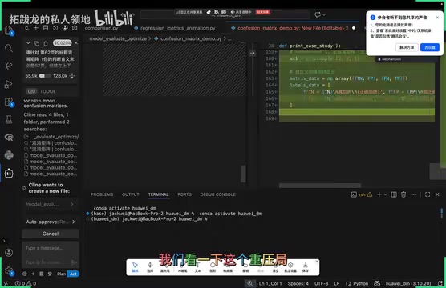Delete the current Cline task with trash icon
This screenshot has height=288, width=446.
tap(46, 43)
